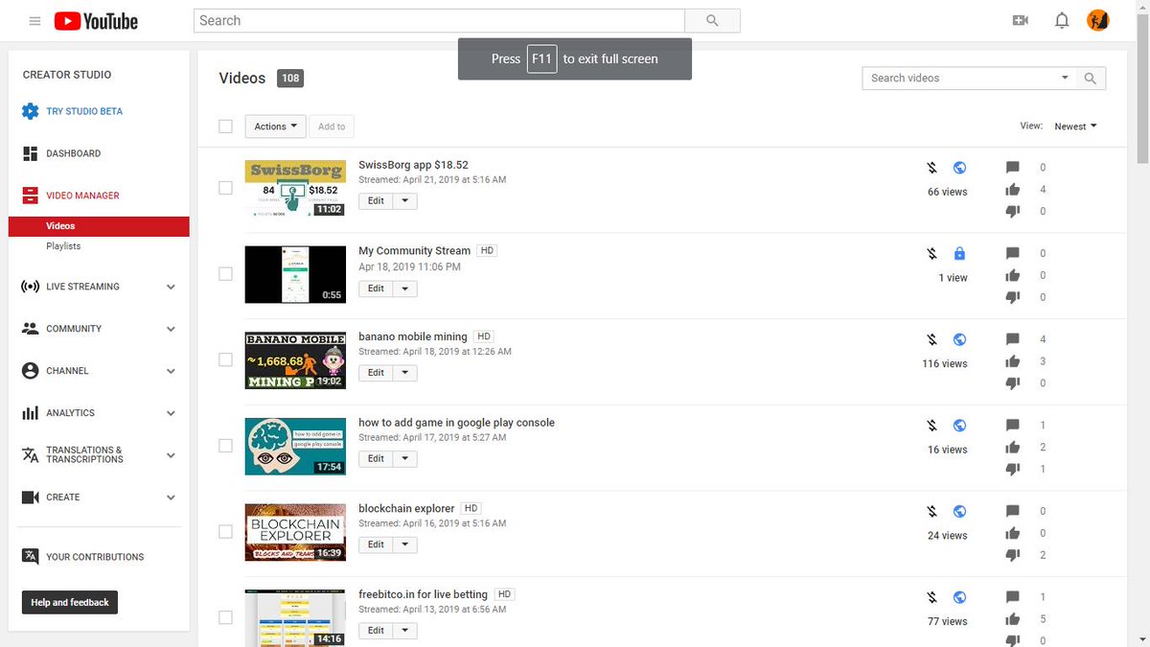Click the Dashboard icon in sidebar
This screenshot has width=1150, height=647.
[30, 153]
